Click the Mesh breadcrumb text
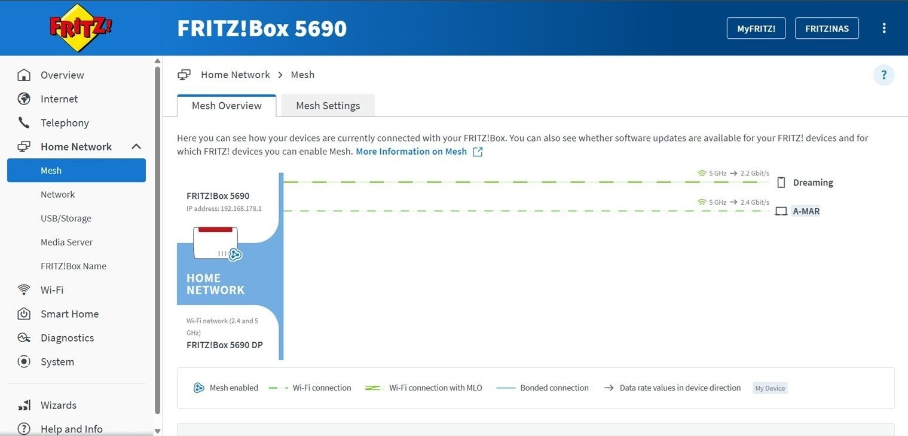The image size is (908, 436). 302,75
